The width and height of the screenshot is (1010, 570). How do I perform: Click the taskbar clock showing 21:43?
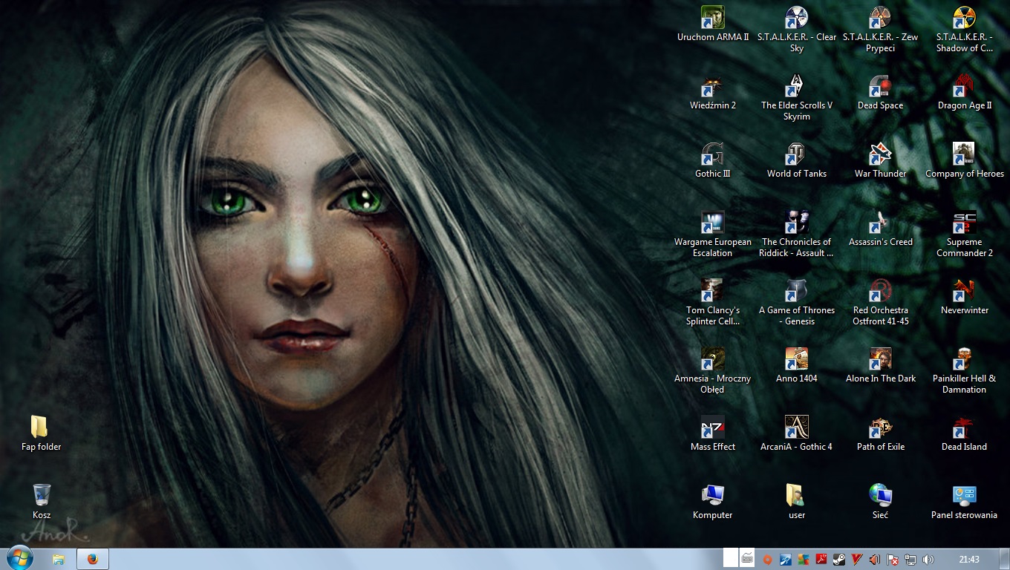pos(968,560)
